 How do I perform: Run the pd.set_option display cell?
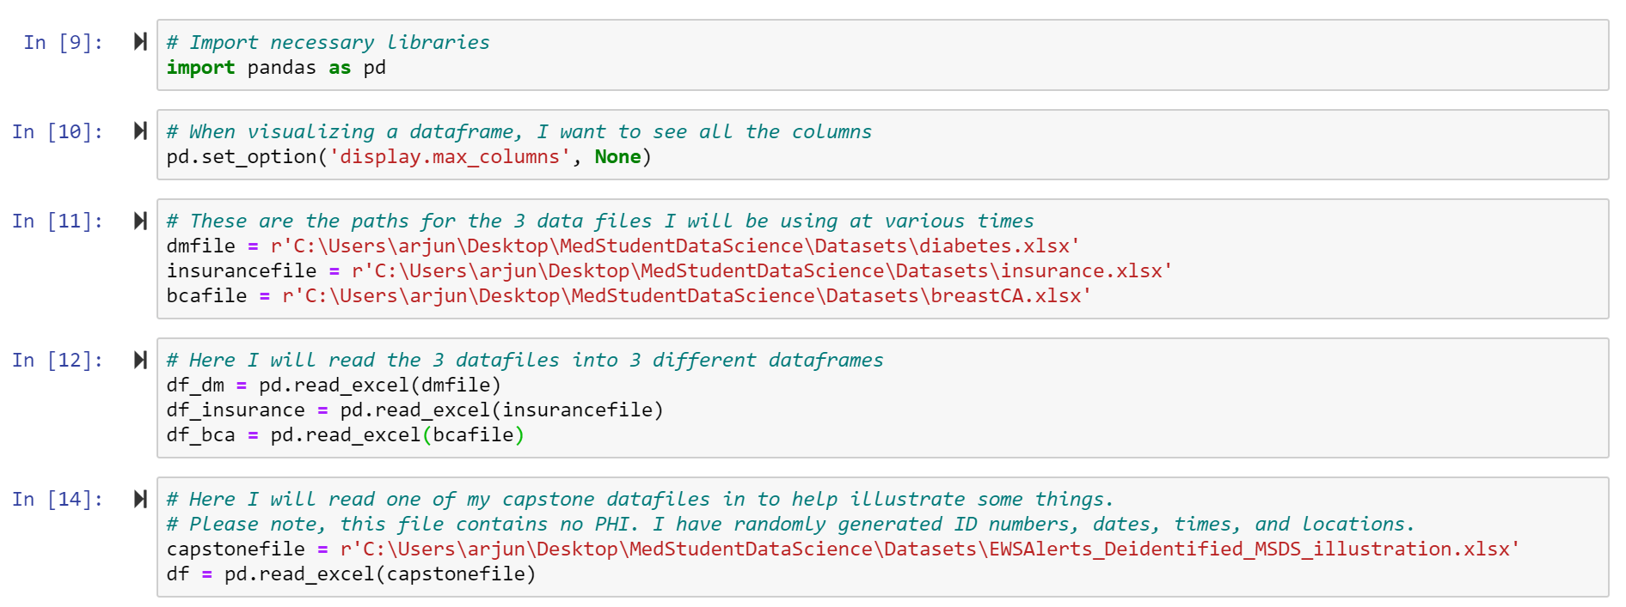140,131
